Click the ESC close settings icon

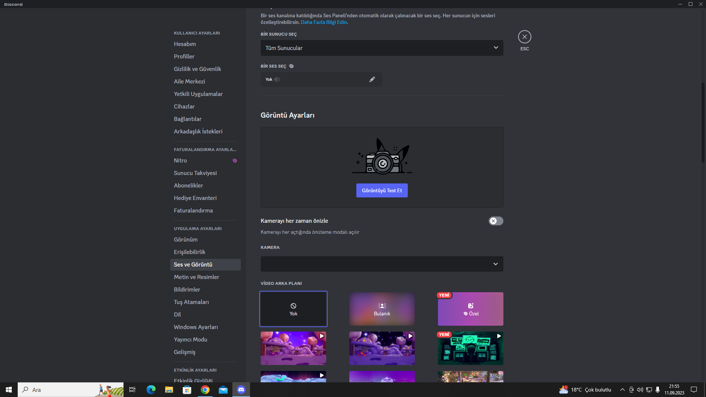click(524, 37)
